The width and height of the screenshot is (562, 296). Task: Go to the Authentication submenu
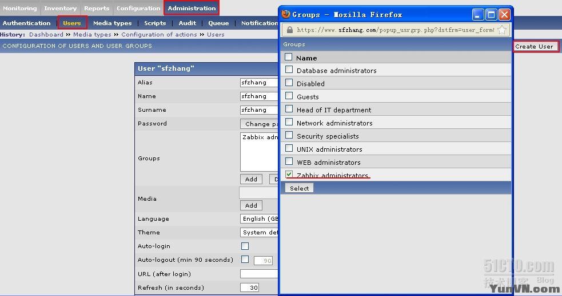point(26,23)
